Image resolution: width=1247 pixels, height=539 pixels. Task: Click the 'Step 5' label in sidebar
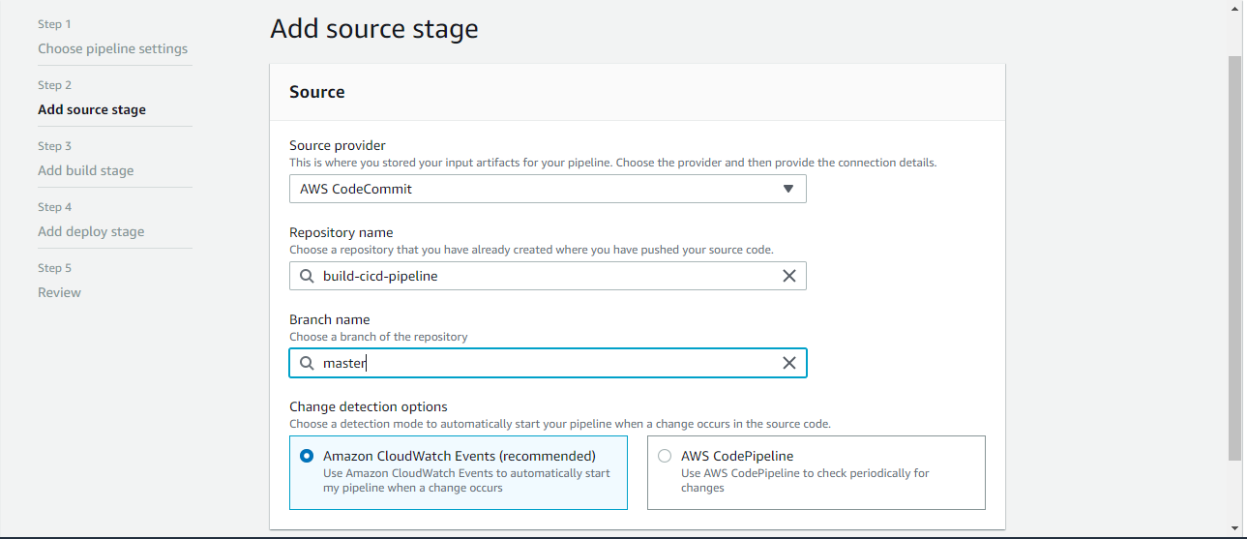pos(55,268)
